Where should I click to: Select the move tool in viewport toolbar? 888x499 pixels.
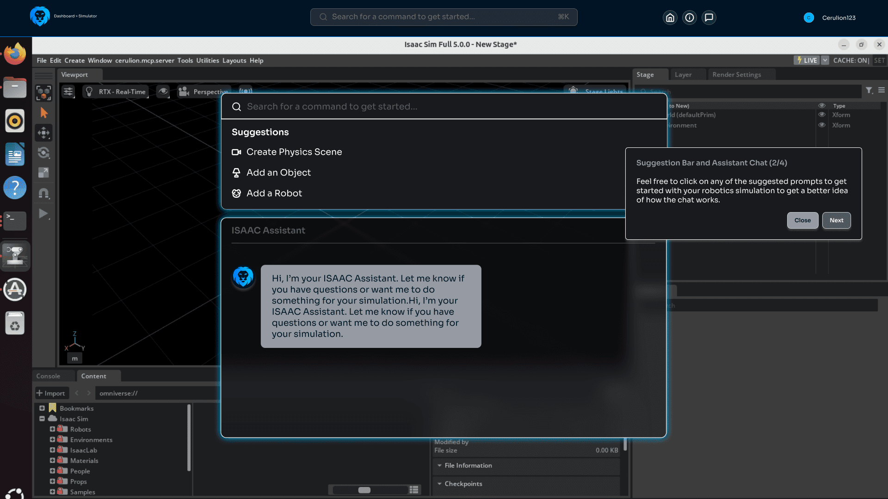click(44, 133)
